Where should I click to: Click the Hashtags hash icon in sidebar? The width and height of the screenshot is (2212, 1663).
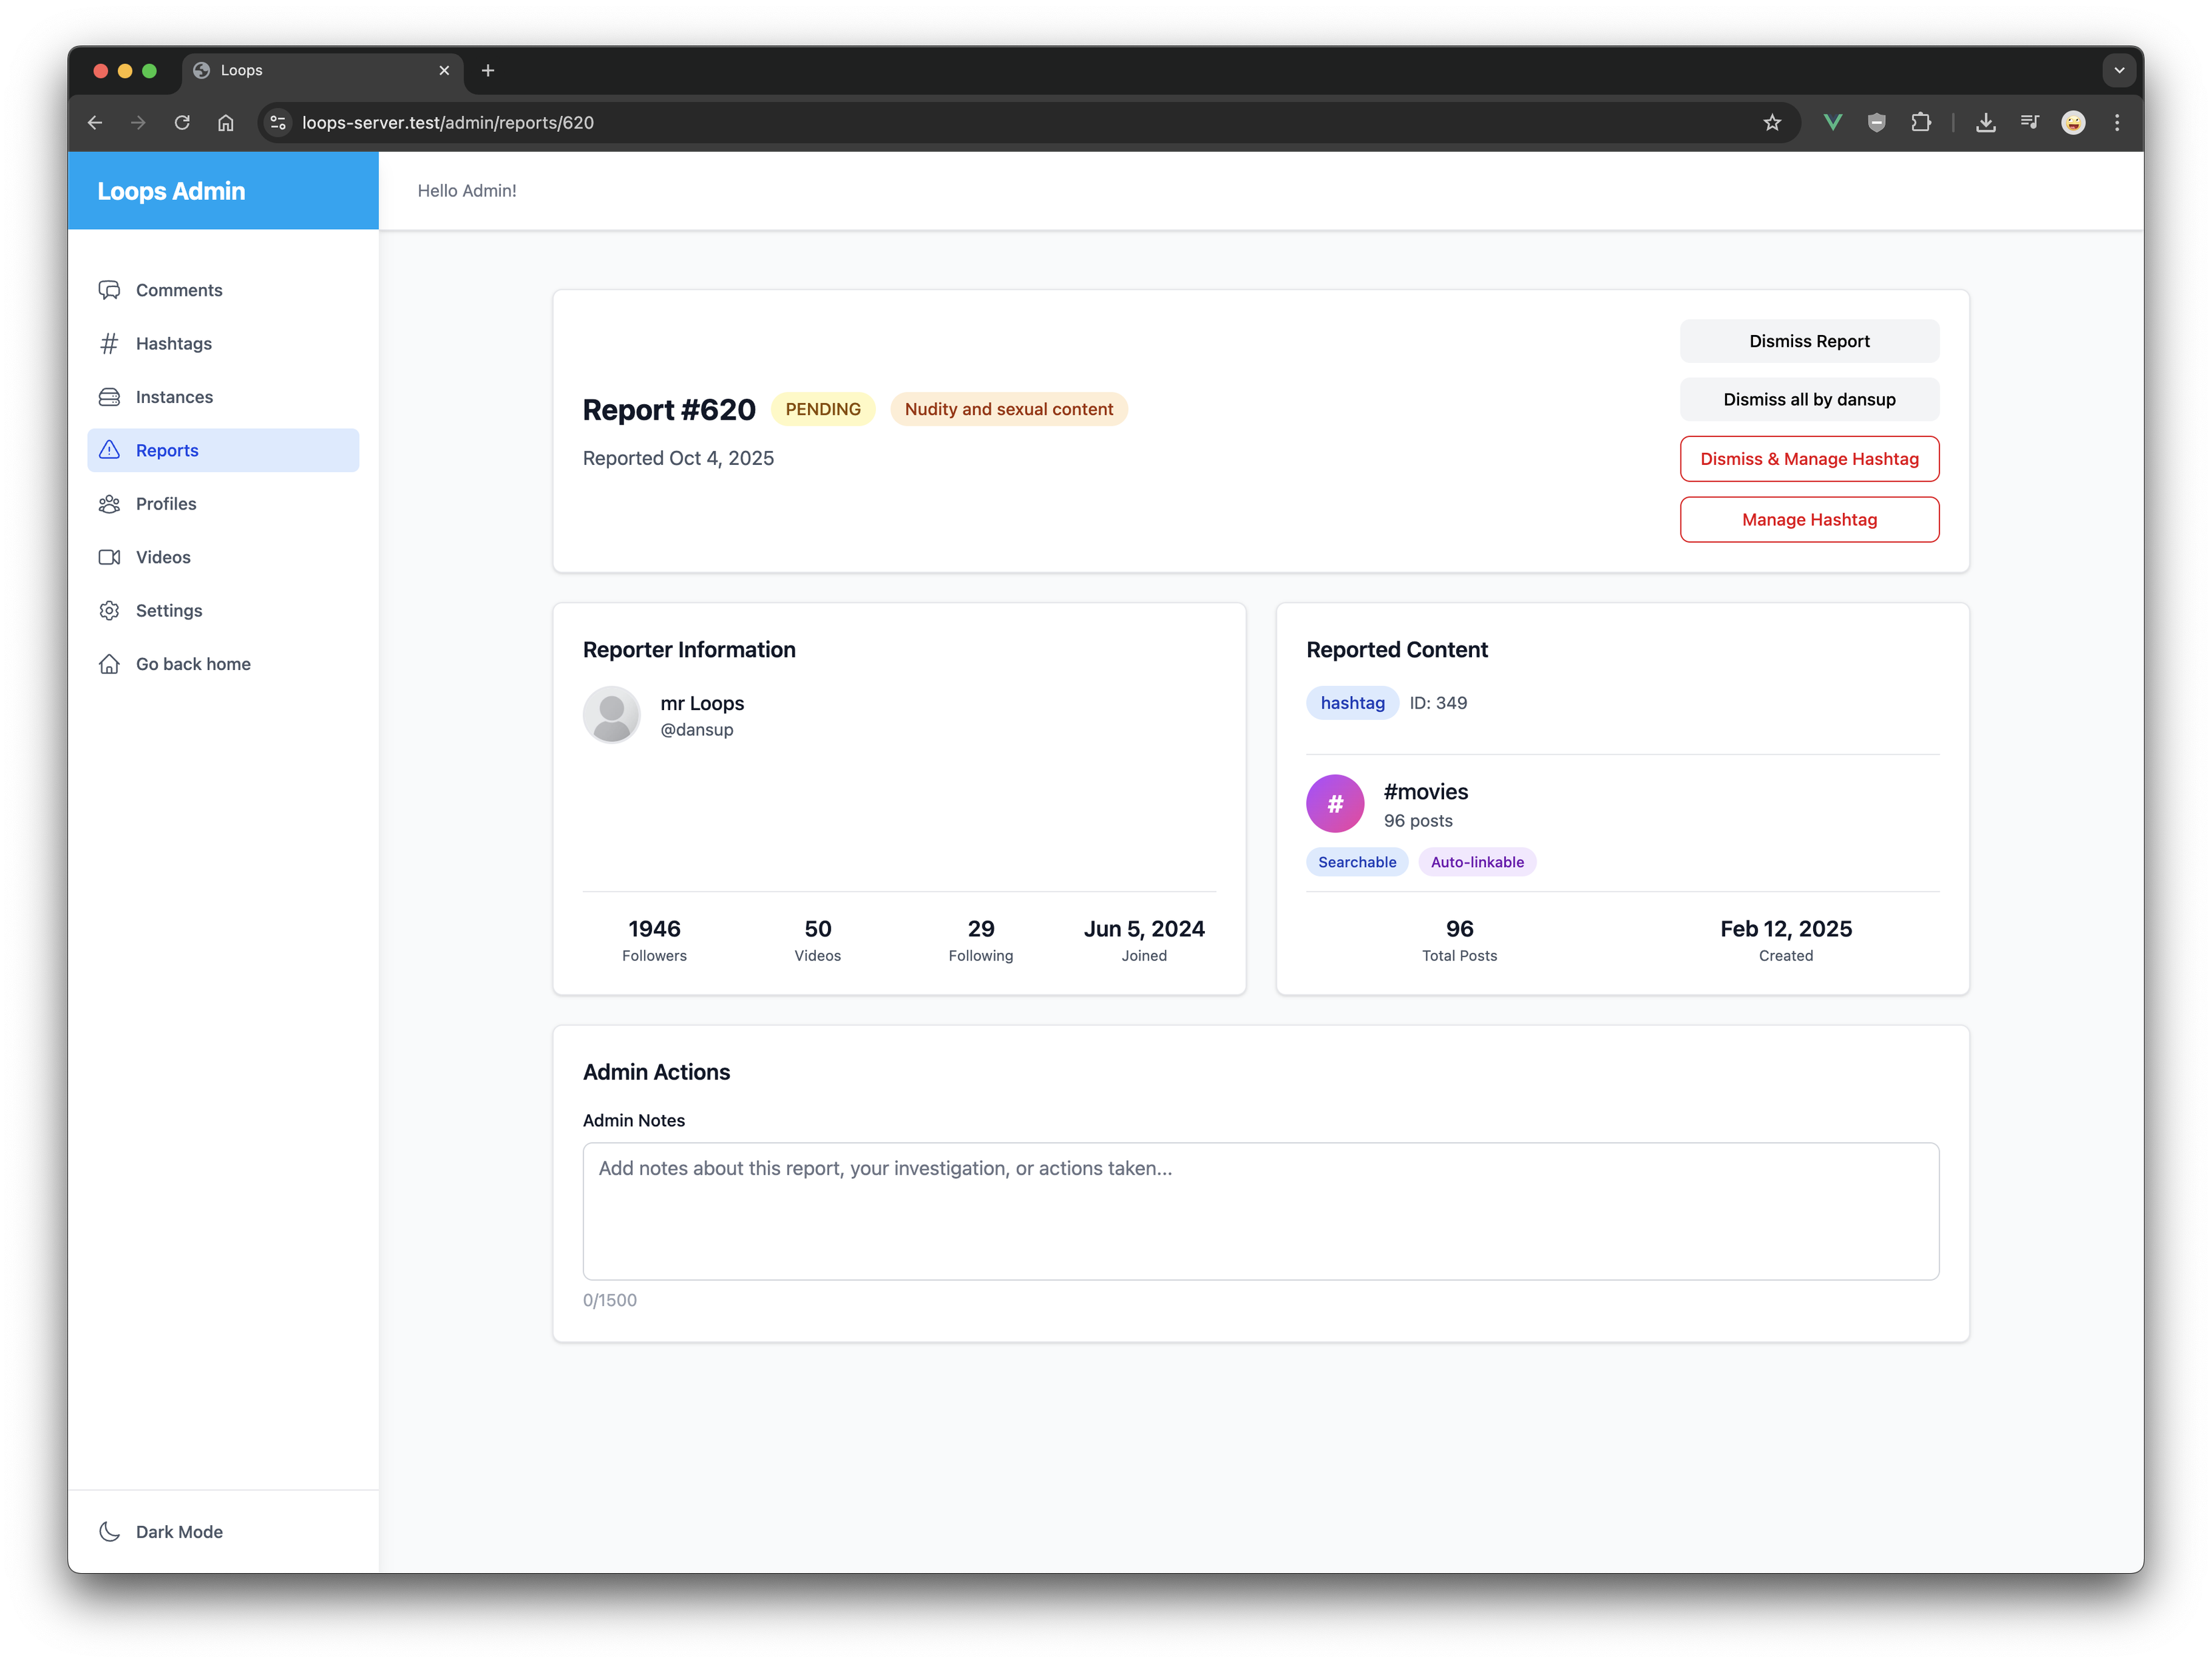(x=109, y=344)
